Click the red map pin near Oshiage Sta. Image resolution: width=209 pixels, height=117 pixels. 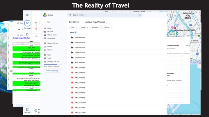tap(175, 28)
